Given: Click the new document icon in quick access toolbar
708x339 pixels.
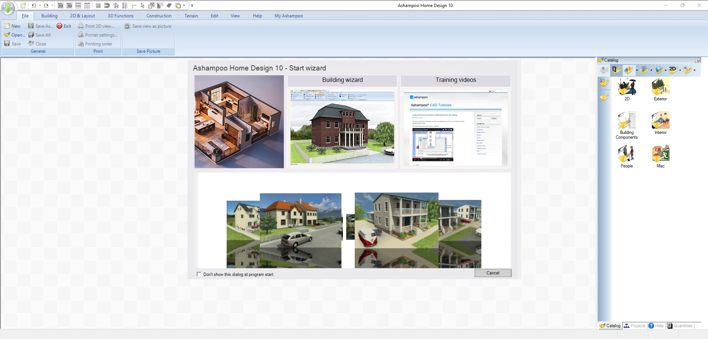Looking at the screenshot, I should click(23, 6).
